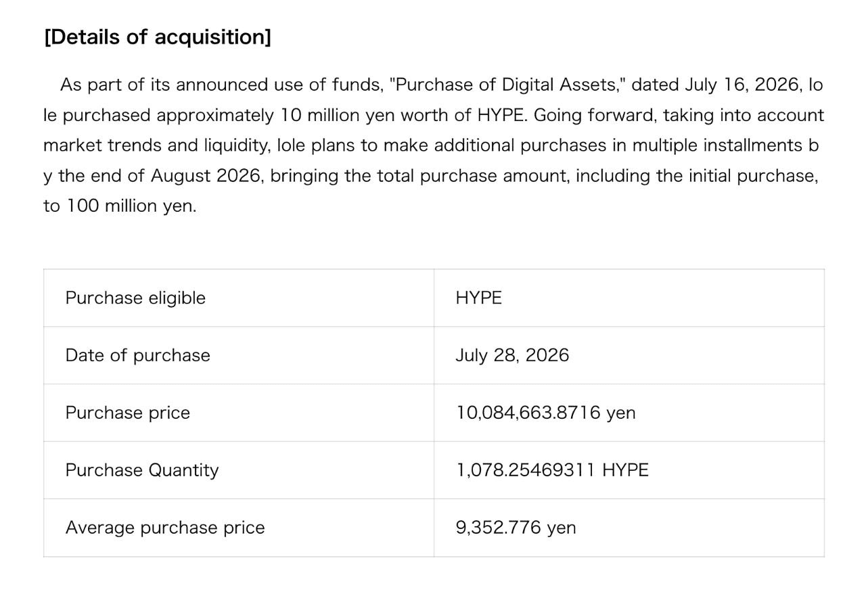Click "August 2026" in the paragraph

tap(207, 176)
